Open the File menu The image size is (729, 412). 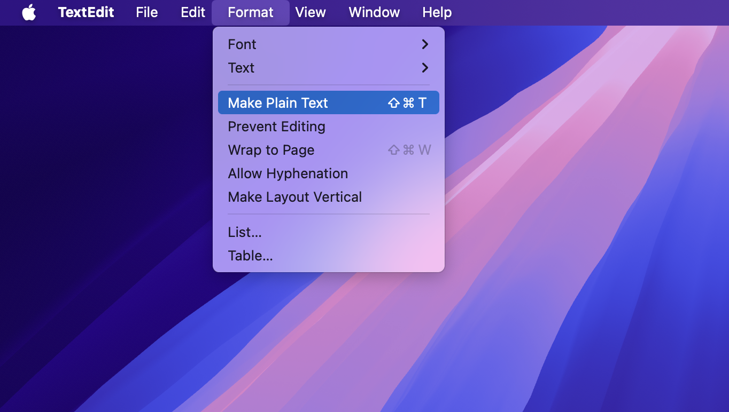coord(146,12)
